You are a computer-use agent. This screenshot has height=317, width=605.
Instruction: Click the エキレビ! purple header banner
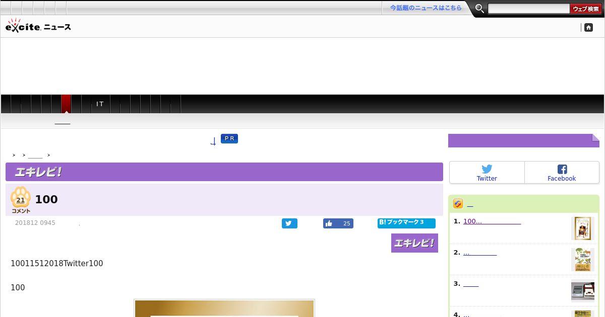pyautogui.click(x=224, y=172)
